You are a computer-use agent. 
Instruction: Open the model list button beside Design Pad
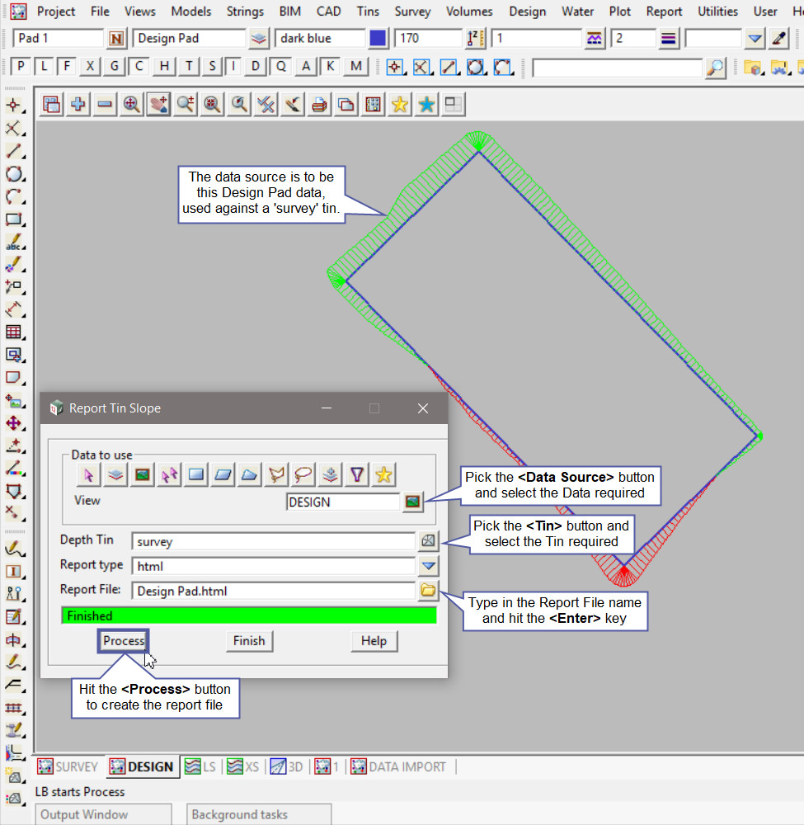click(x=259, y=39)
